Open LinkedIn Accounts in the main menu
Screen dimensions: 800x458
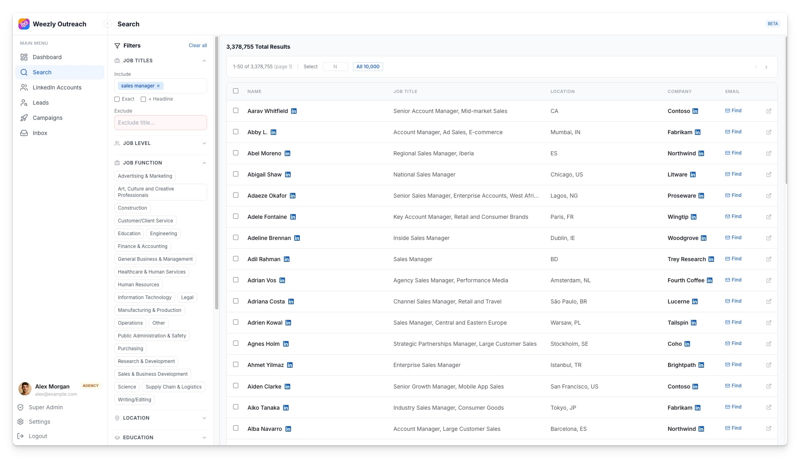click(60, 87)
